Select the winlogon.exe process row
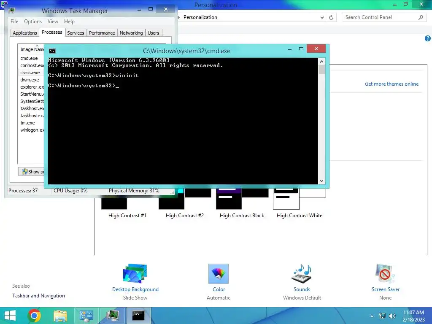432x324 pixels. coord(31,130)
